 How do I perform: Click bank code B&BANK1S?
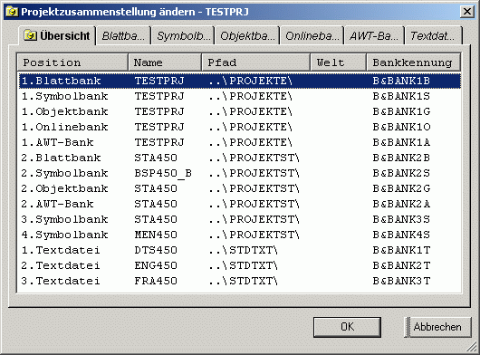tap(401, 96)
